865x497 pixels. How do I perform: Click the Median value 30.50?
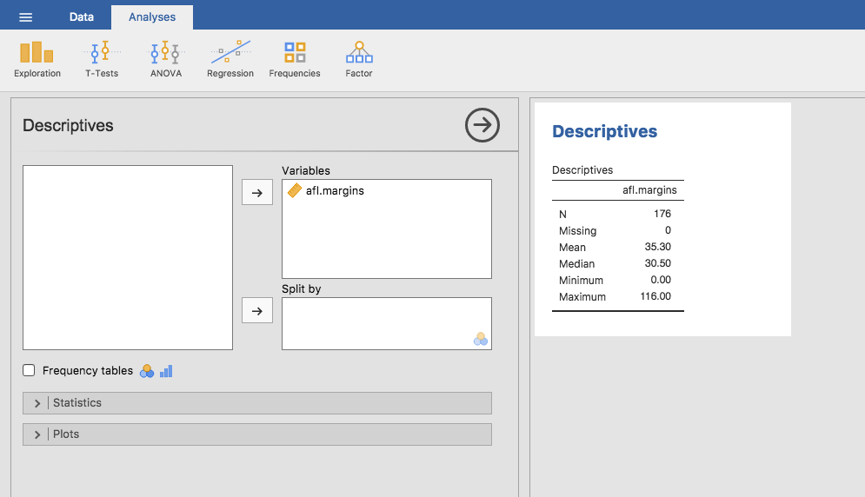pos(657,263)
